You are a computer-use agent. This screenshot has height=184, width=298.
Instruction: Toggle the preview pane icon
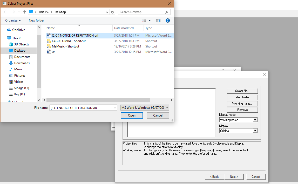coord(158,21)
